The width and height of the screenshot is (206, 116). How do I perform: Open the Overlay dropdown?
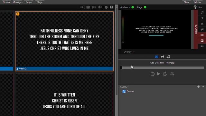pos(129,52)
